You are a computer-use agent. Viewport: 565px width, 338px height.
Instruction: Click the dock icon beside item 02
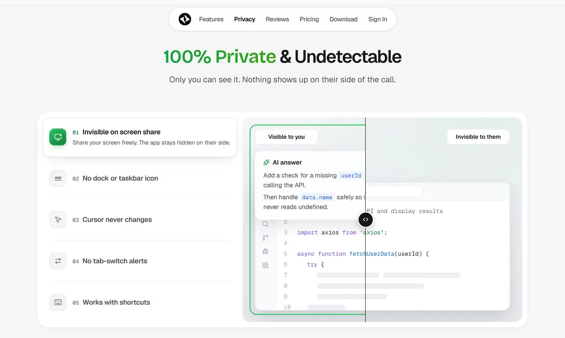(x=58, y=178)
